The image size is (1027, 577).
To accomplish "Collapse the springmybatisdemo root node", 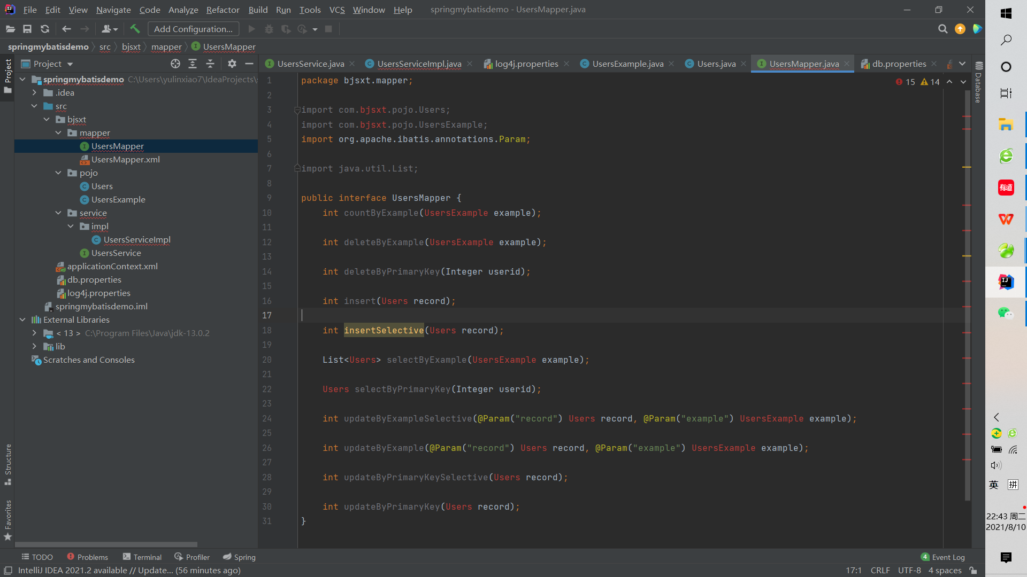I will [22, 79].
